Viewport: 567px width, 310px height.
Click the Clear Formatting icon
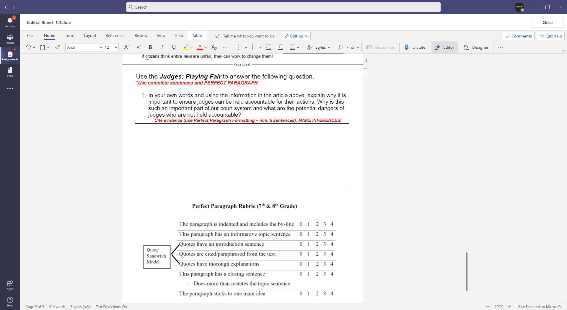(x=214, y=47)
